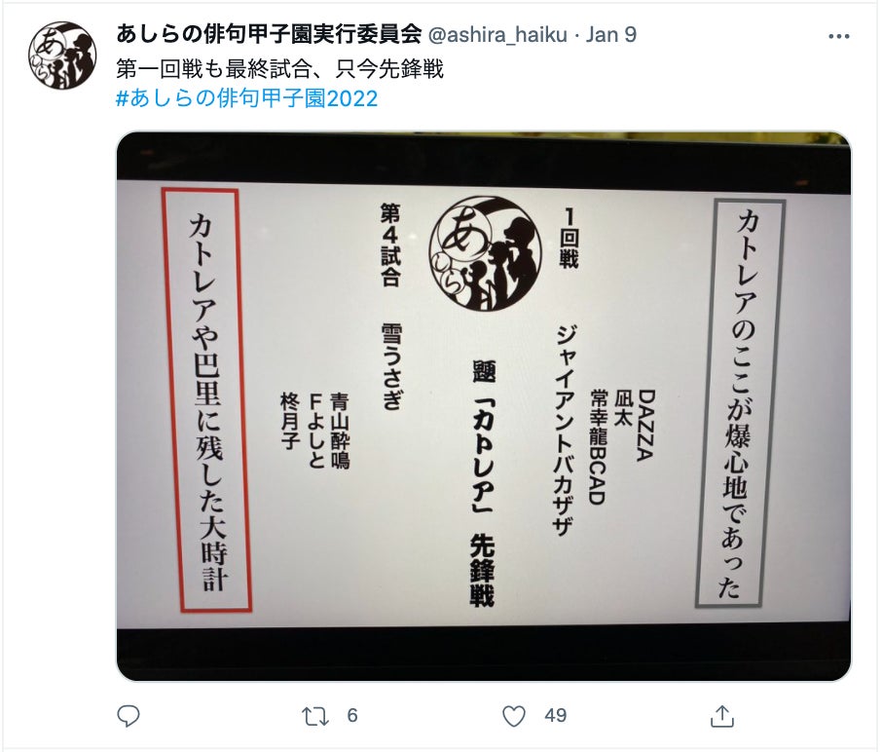Click the round あしら logo inside the photo

(x=485, y=252)
